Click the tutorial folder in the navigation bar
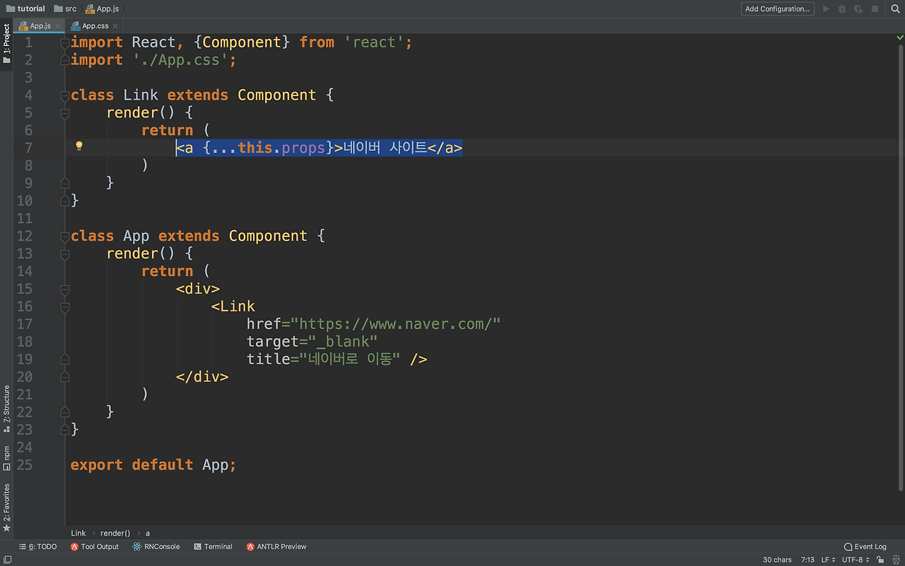The height and width of the screenshot is (566, 905). [x=25, y=8]
